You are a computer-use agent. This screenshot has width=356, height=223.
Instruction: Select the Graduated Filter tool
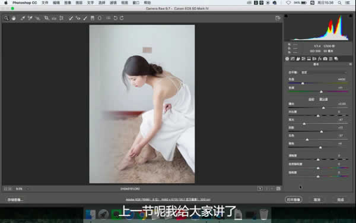click(93, 18)
